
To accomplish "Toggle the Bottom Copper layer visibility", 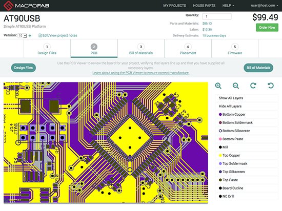I will (x=247, y=114).
